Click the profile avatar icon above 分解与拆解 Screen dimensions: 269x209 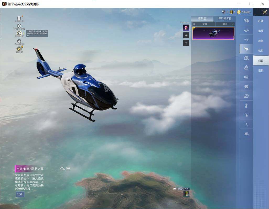19,18
